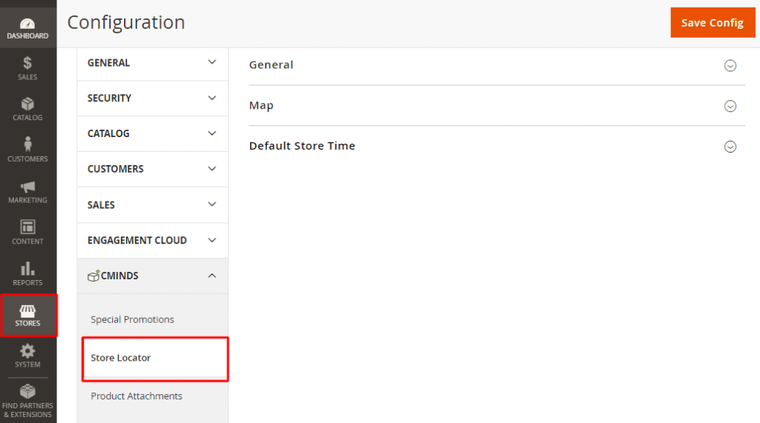This screenshot has height=423, width=760.
Task: Go to Customers person icon
Action: pos(27,145)
